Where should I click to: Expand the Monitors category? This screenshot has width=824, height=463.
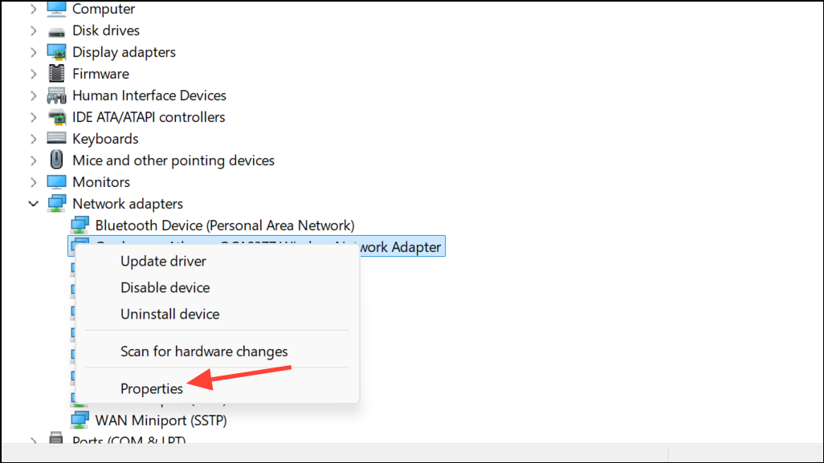point(33,182)
